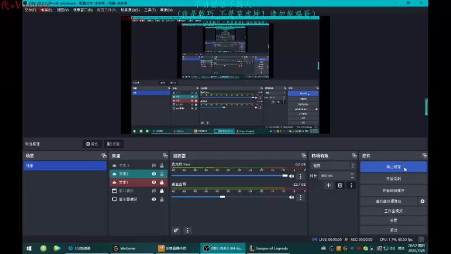Open 桌面音频 channel options (three dots)
The image size is (451, 254).
pos(300,197)
